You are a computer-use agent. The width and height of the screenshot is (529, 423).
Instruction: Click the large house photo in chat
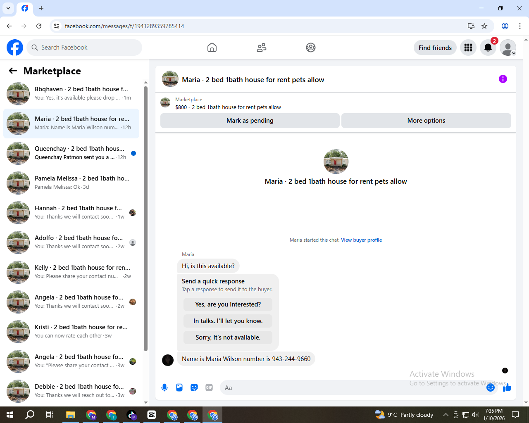[336, 162]
